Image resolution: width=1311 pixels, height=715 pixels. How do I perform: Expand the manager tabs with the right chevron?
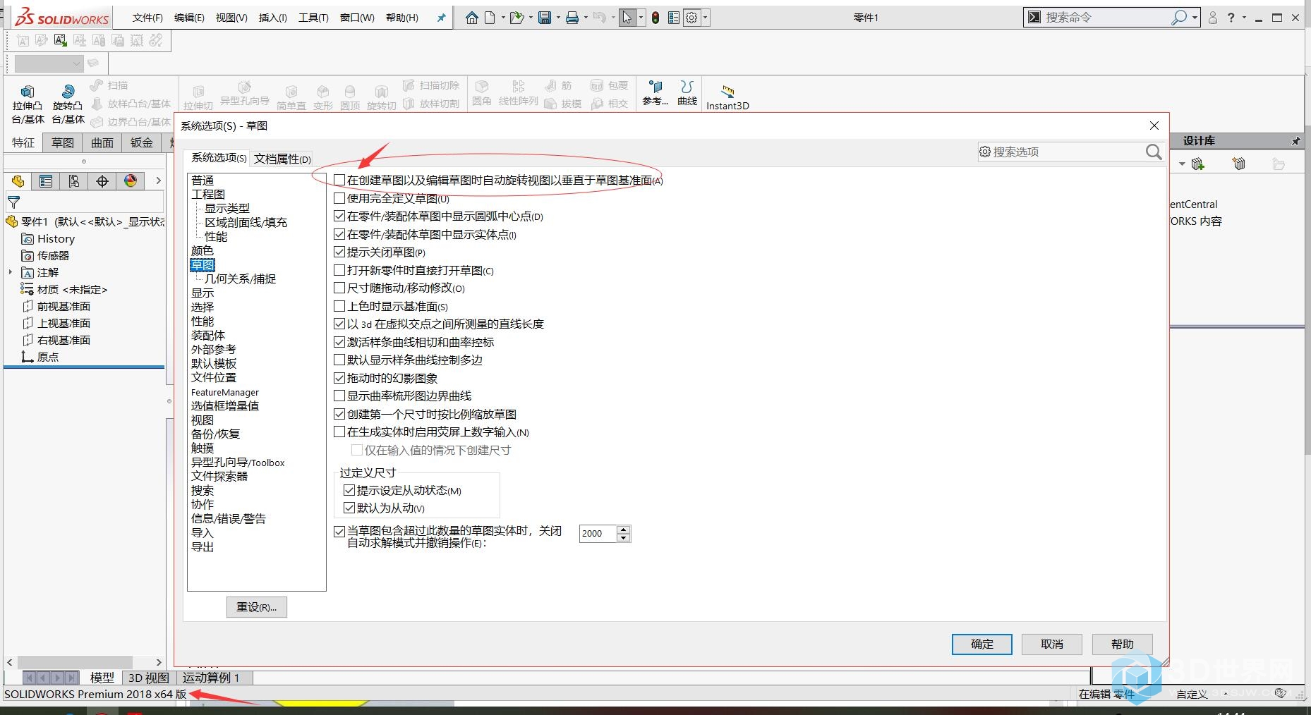158,181
